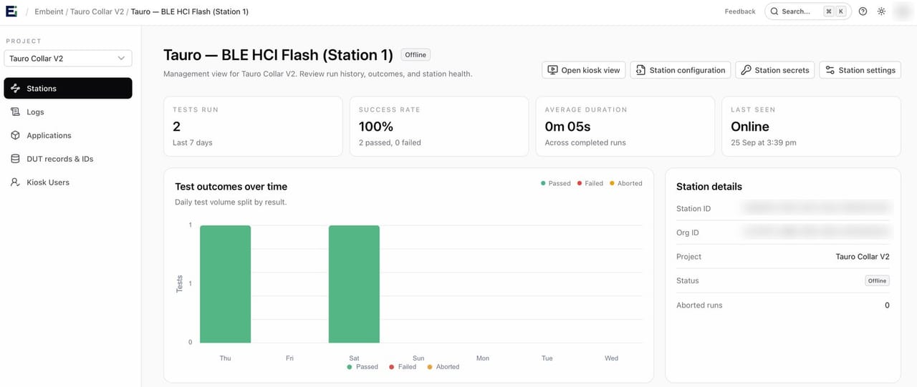Click the Kiosk Users person icon

[15, 182]
